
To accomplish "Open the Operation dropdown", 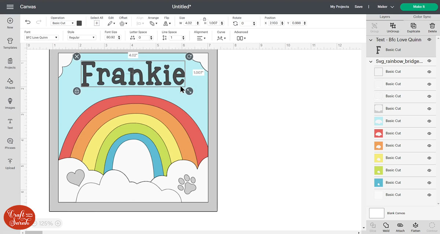I will click(x=63, y=23).
